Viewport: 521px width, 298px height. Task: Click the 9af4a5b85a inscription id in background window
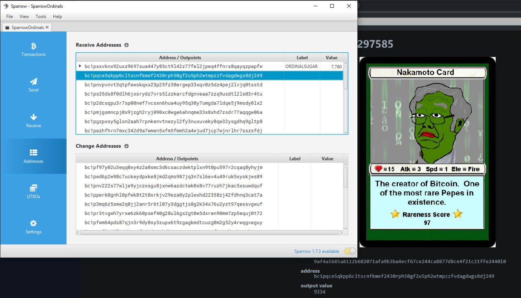pyautogui.click(x=410, y=261)
